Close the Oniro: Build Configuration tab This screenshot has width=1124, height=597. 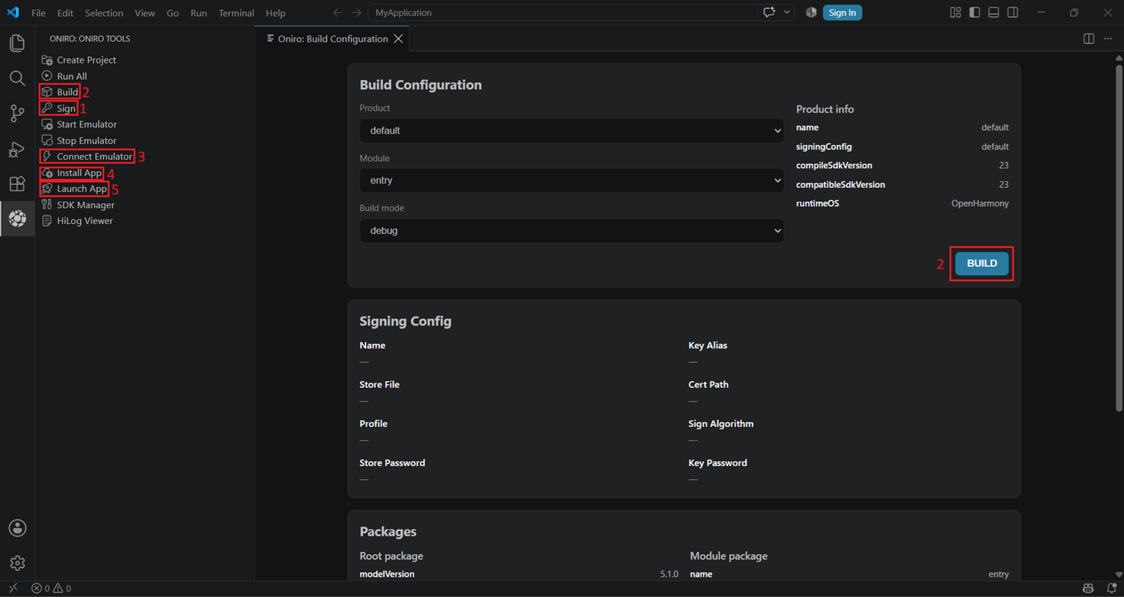[398, 39]
